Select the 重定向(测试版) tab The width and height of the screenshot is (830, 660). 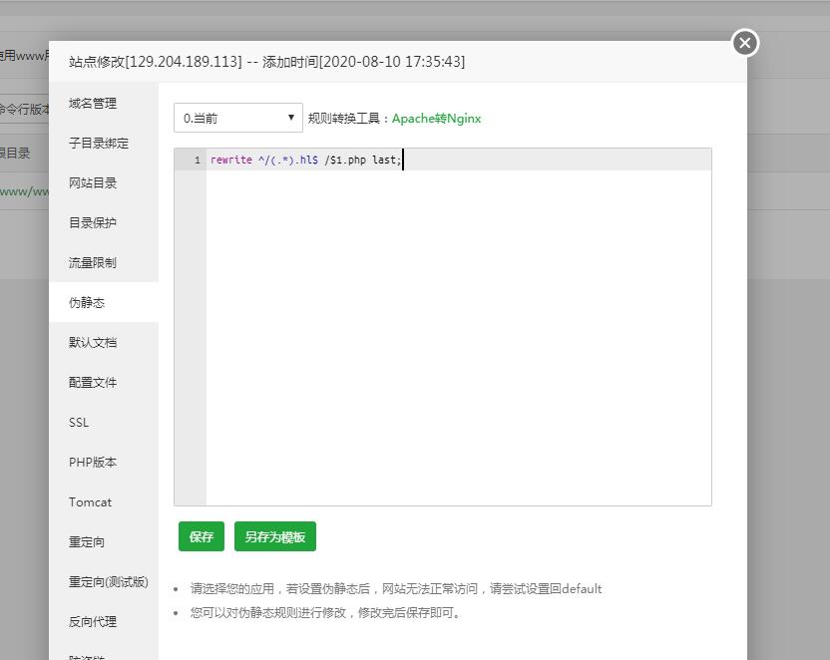tap(108, 581)
